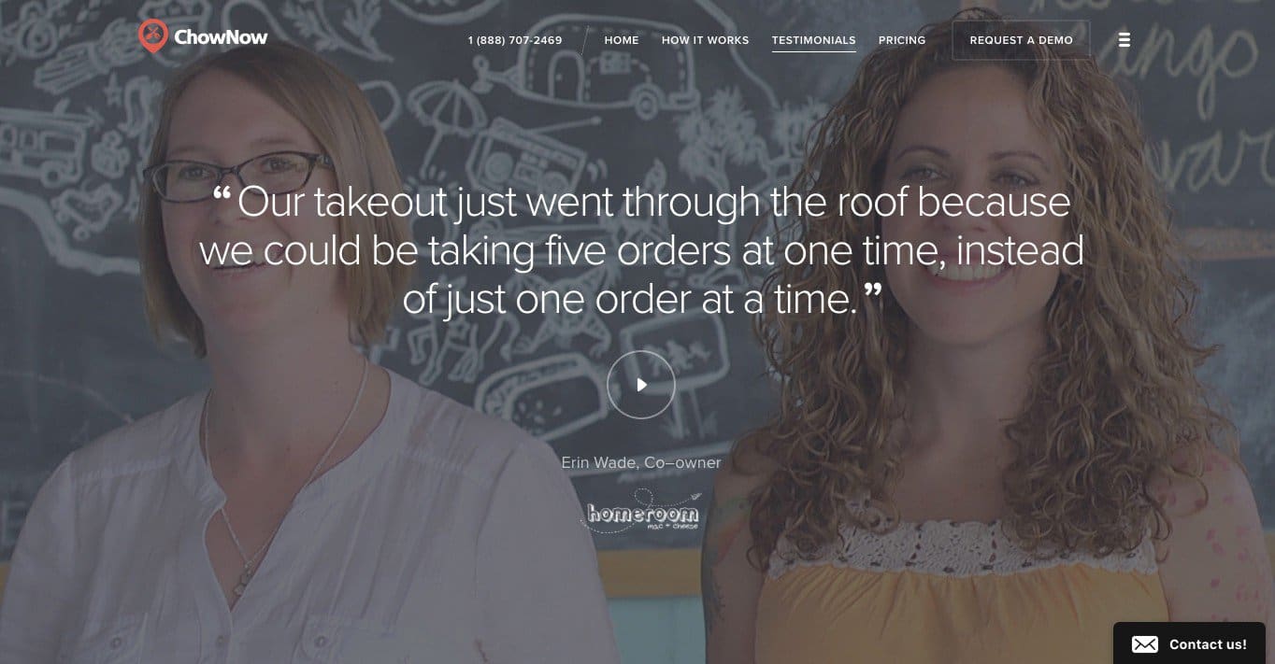Call the 1 (888) 707-2469 phone link

click(x=515, y=40)
